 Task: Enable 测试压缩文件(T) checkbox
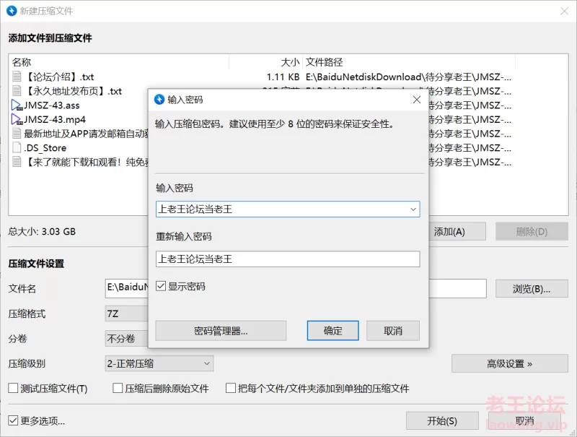pos(13,388)
